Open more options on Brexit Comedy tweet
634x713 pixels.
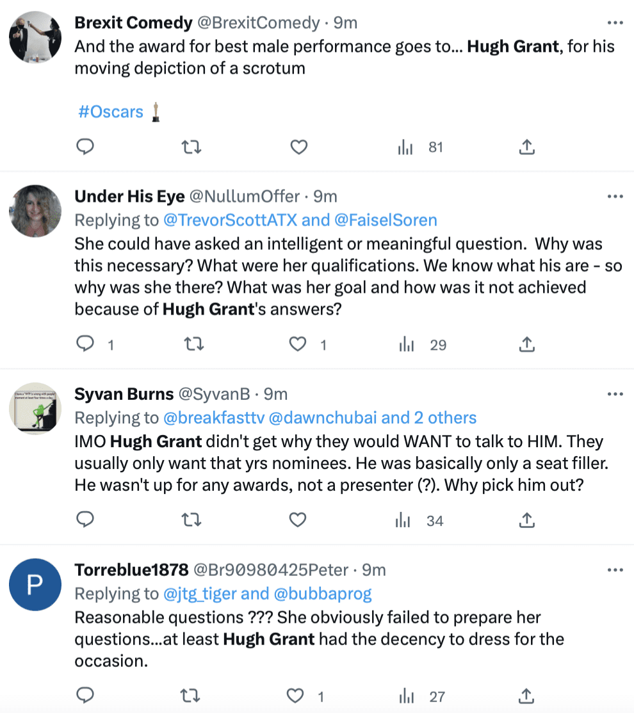(x=615, y=22)
